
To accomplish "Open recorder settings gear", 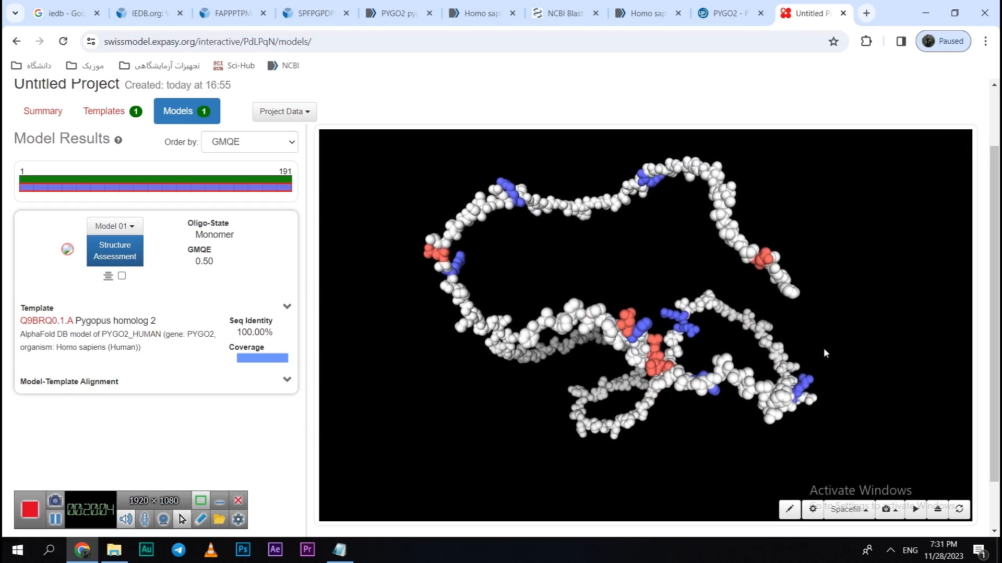I will 238,519.
